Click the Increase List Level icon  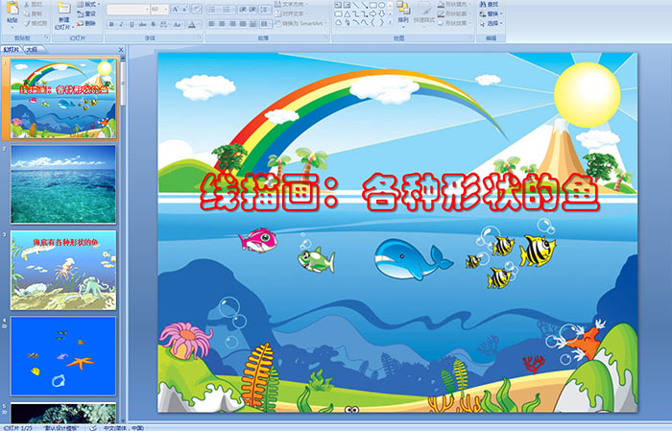(x=252, y=9)
